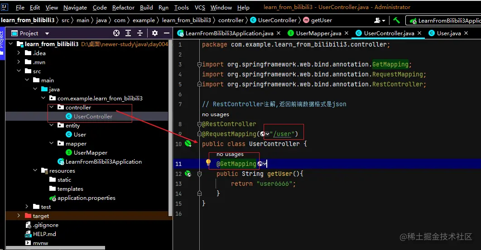The image size is (481, 250).
Task: Click the IntelliJ logo icon in title bar
Action: pos(4,7)
